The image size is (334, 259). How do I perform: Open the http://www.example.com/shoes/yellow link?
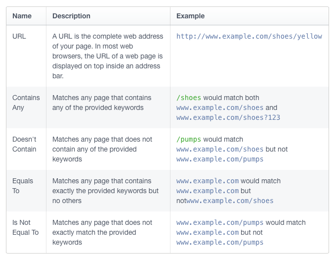(x=249, y=36)
